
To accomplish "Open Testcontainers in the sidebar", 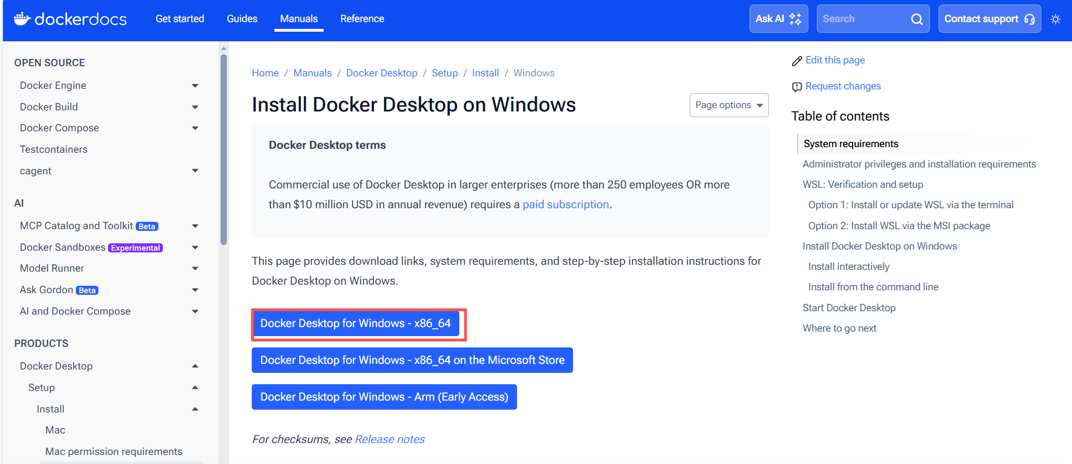I will (x=54, y=149).
